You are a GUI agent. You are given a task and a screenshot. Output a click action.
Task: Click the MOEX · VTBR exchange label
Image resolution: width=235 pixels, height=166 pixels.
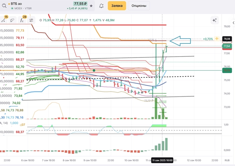[x=23, y=8]
